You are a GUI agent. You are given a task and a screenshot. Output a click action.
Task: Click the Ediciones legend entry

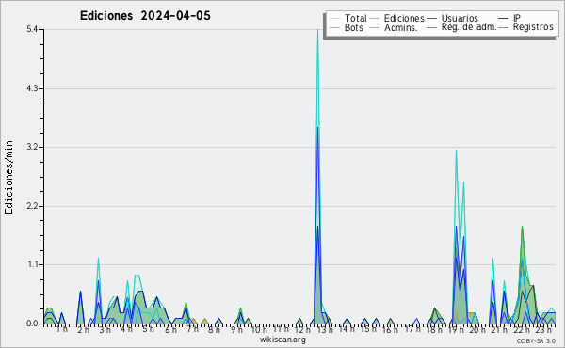[x=404, y=18]
